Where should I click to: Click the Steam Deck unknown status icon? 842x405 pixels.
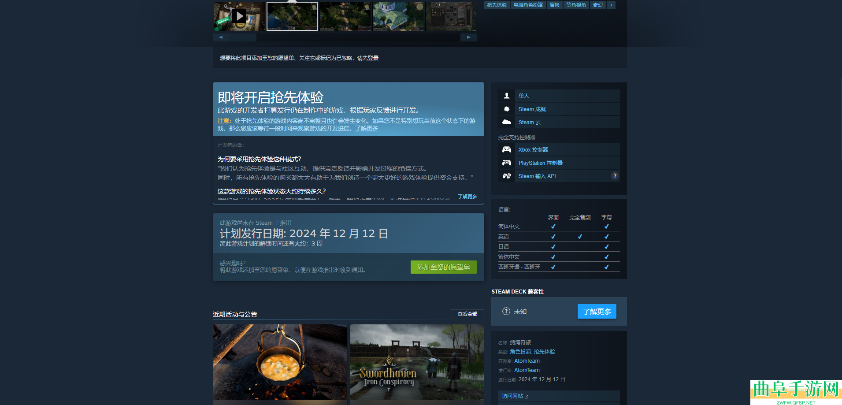coord(506,311)
